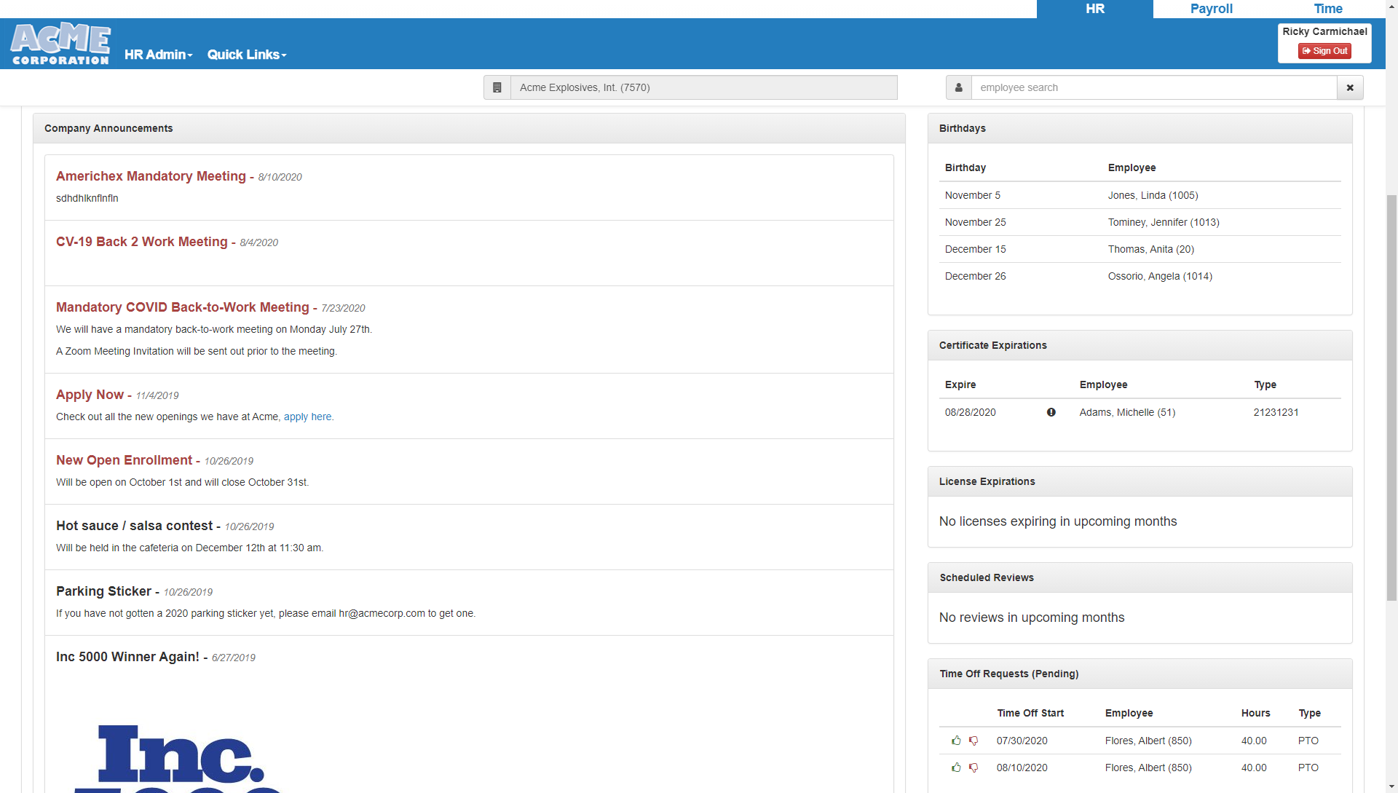This screenshot has width=1398, height=793.
Task: Click the person icon beside employee search
Action: (958, 87)
